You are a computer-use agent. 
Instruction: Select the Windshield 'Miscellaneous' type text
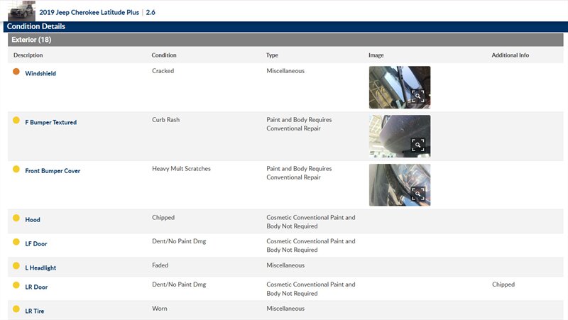coord(285,71)
